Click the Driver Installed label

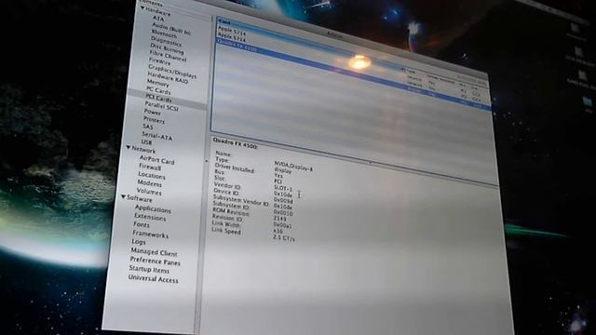pyautogui.click(x=234, y=167)
